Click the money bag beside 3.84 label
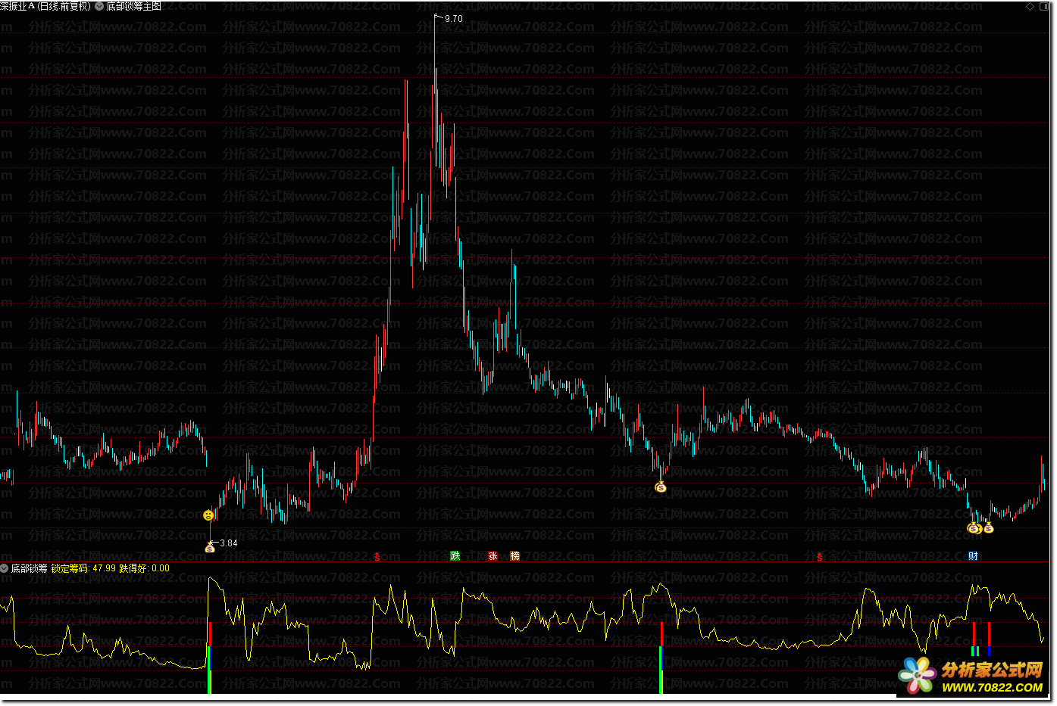The height and width of the screenshot is (706, 1057). coord(210,547)
